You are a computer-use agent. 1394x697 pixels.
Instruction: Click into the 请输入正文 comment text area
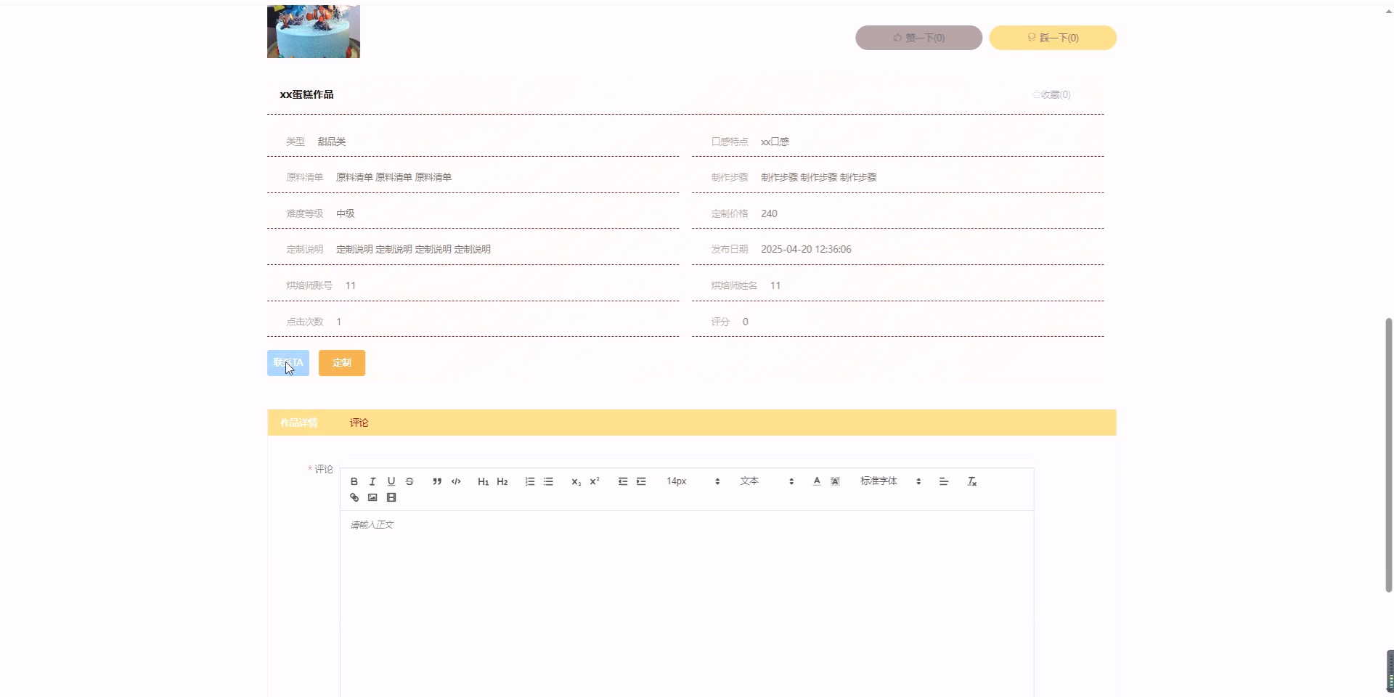coord(687,603)
